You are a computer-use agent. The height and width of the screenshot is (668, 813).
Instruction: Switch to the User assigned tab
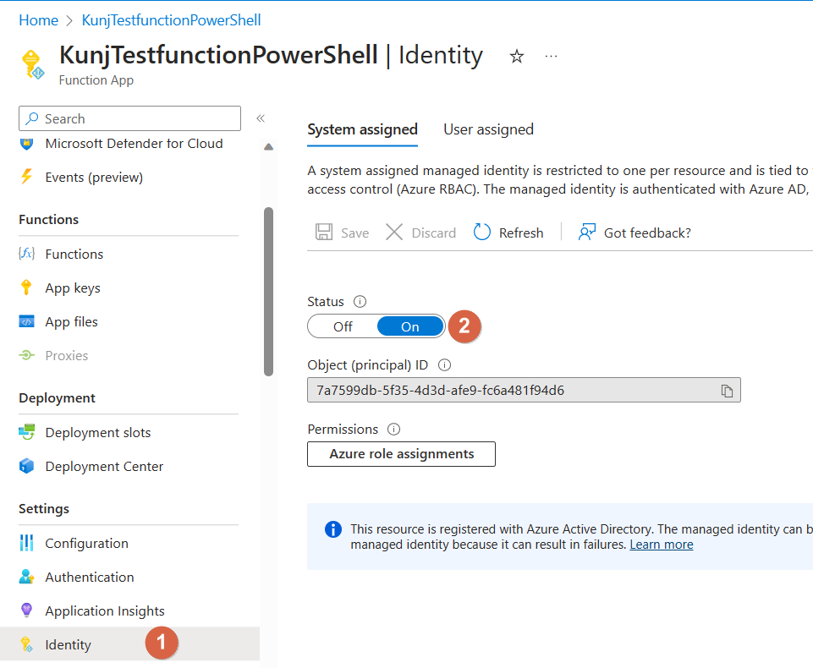point(488,129)
